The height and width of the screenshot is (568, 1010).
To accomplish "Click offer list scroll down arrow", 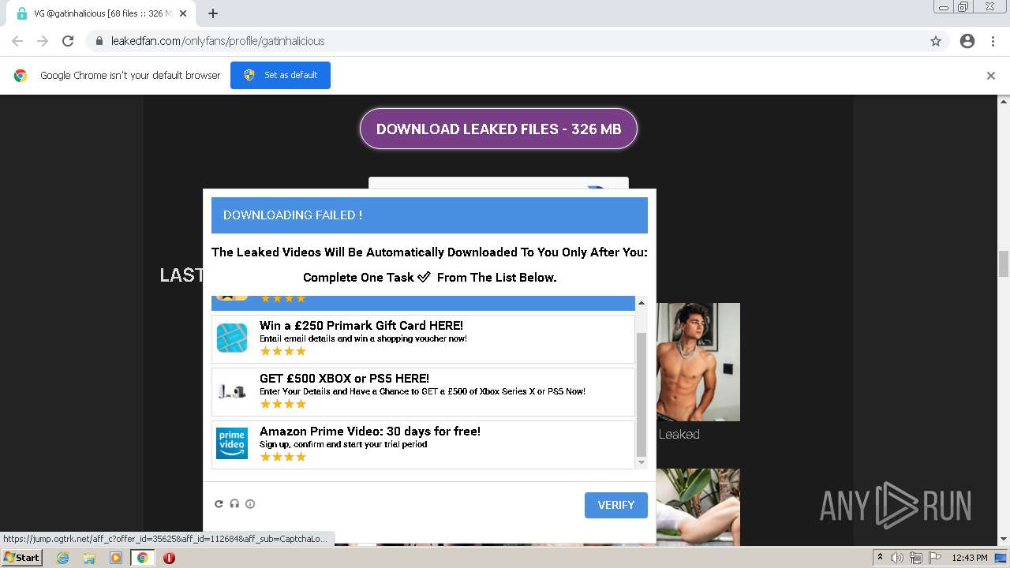I will 641,462.
